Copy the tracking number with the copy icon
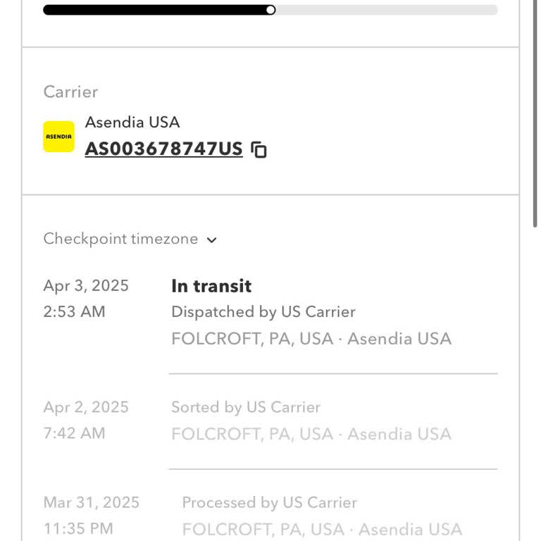The width and height of the screenshot is (541, 541). [x=259, y=150]
